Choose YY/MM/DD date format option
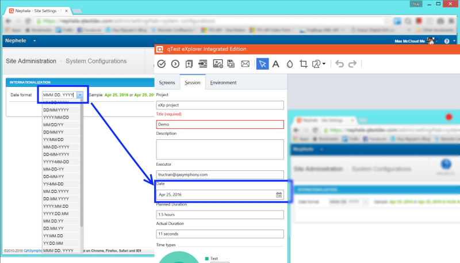Viewport: 460px width, 263px height. 61,139
